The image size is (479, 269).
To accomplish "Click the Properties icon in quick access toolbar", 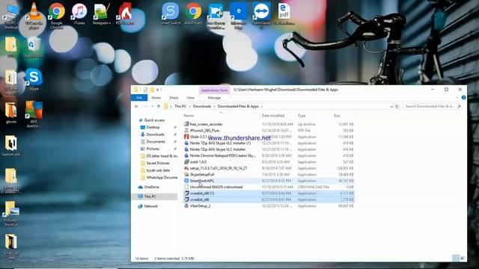I will (x=145, y=90).
